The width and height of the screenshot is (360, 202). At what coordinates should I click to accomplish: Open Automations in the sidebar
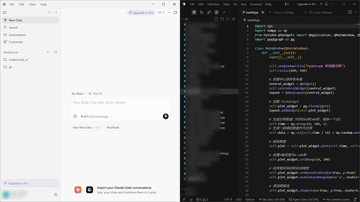[x=30, y=35]
